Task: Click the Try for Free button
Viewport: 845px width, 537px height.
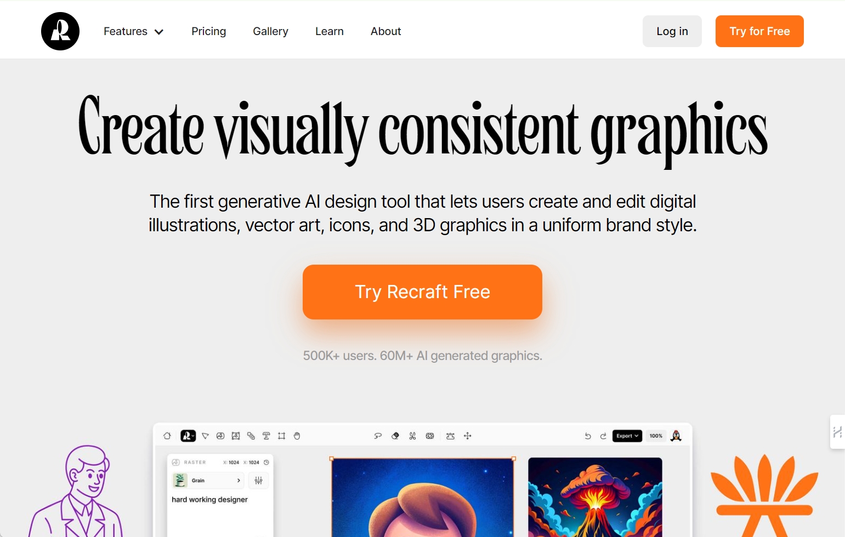Action: 759,31
